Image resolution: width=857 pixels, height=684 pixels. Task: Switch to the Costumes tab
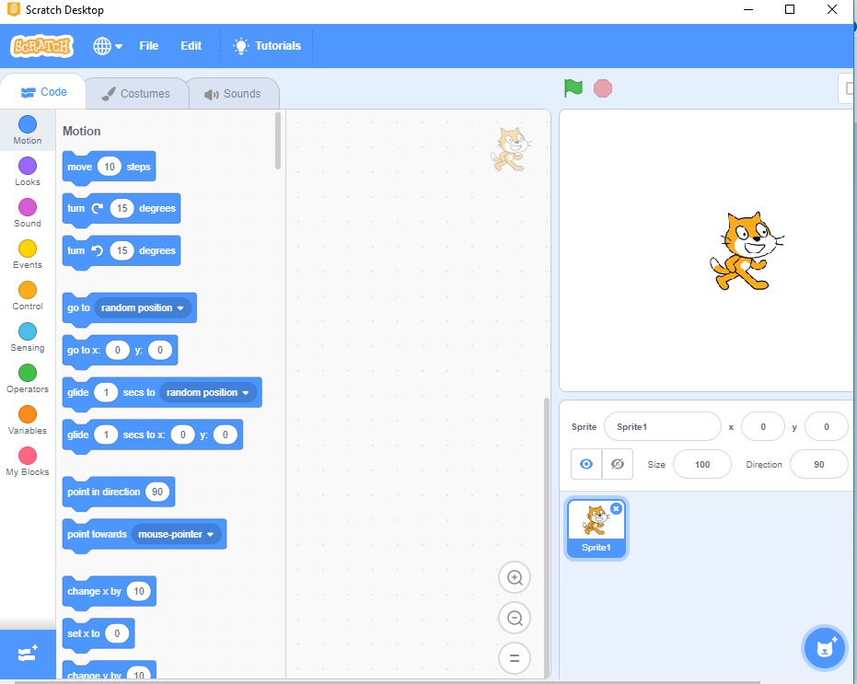[x=136, y=94]
